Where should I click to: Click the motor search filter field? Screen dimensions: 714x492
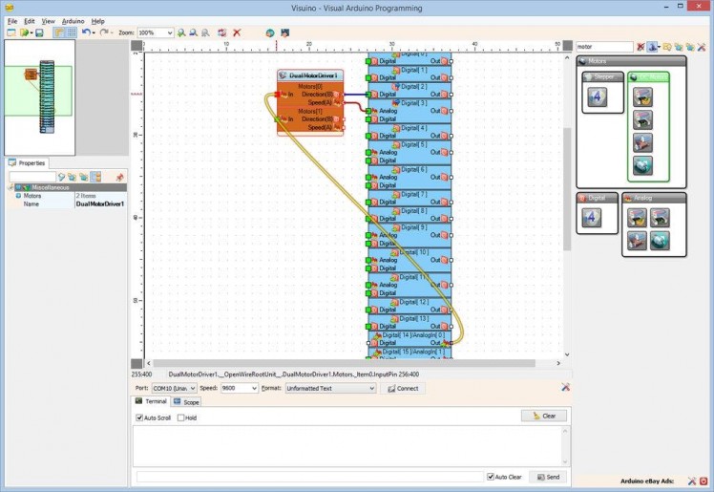(603, 46)
